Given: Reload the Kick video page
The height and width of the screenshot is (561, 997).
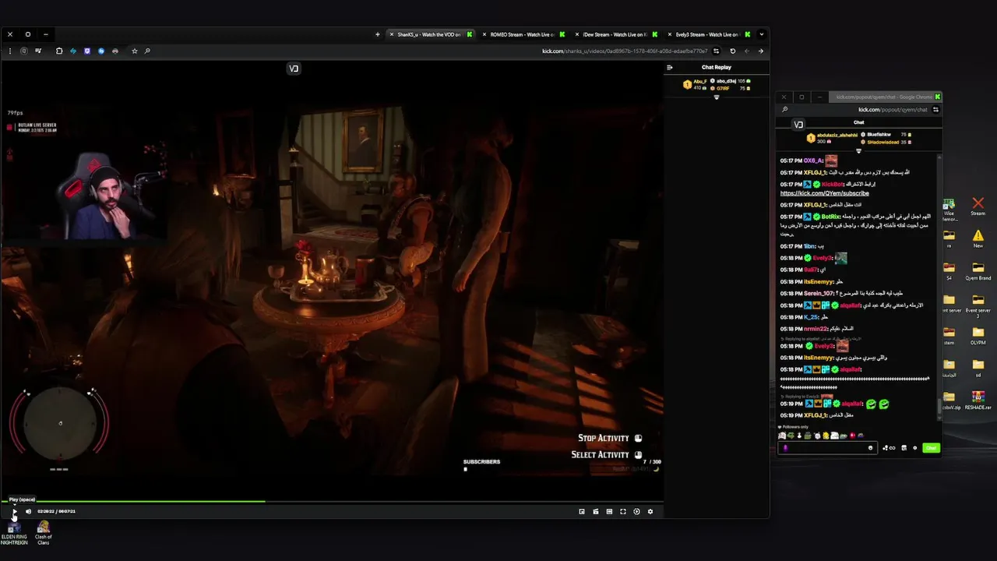Looking at the screenshot, I should [732, 51].
